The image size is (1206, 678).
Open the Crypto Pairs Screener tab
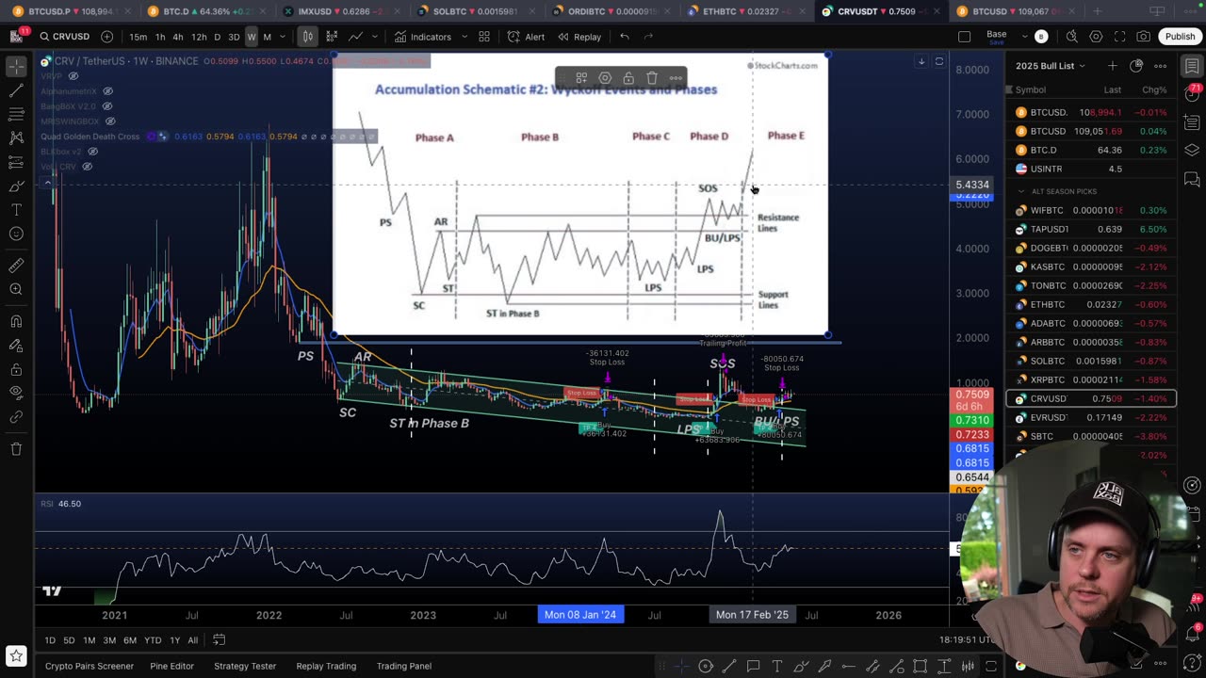point(90,666)
